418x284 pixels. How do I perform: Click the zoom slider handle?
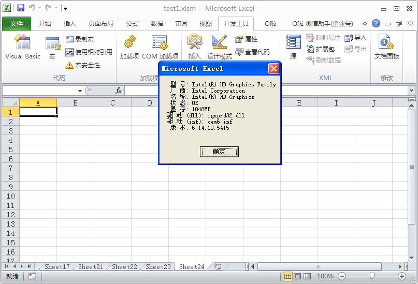click(x=372, y=276)
